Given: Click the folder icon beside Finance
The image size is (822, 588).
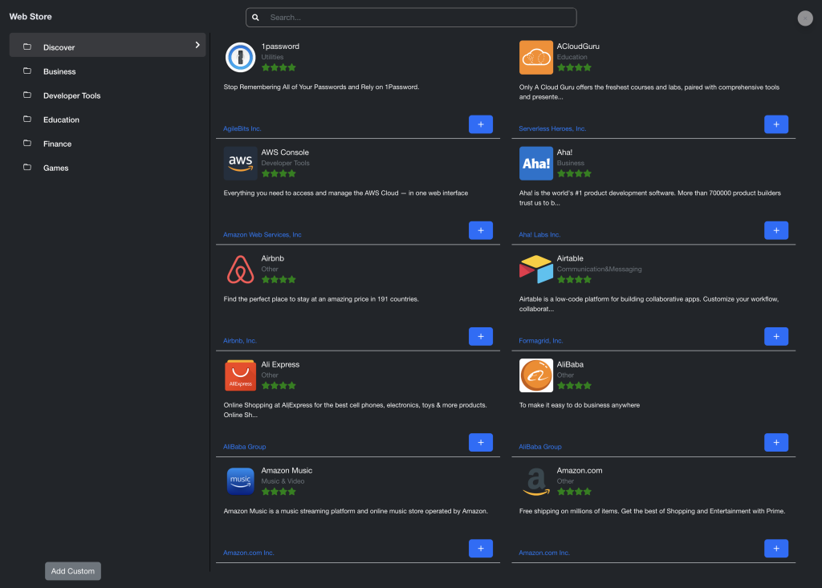Looking at the screenshot, I should click(27, 143).
